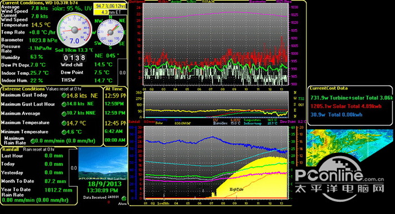Click the 0138 odometer counter display
The height and width of the screenshot is (214, 395).
click(x=74, y=58)
